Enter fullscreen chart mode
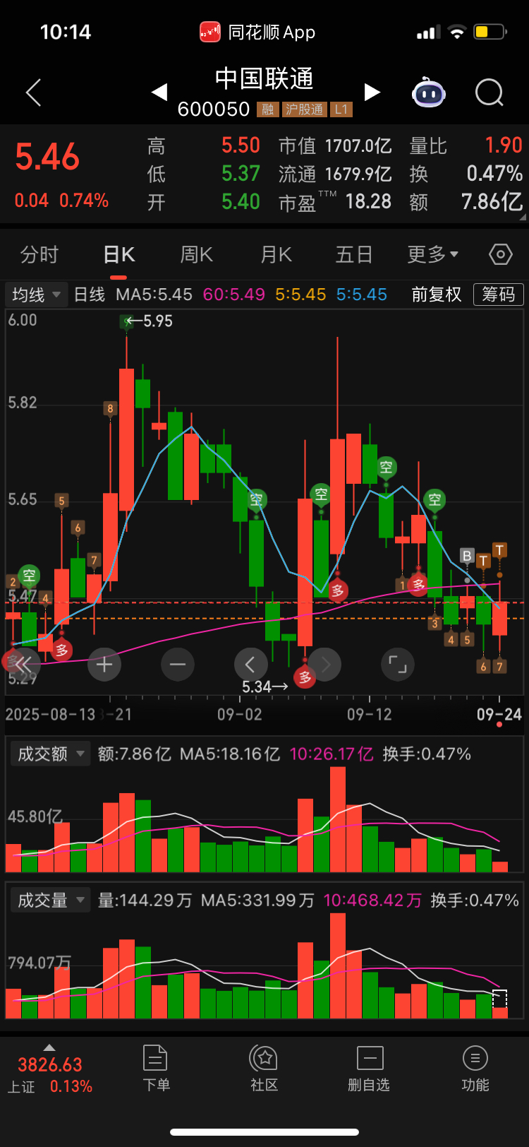 pos(398,665)
